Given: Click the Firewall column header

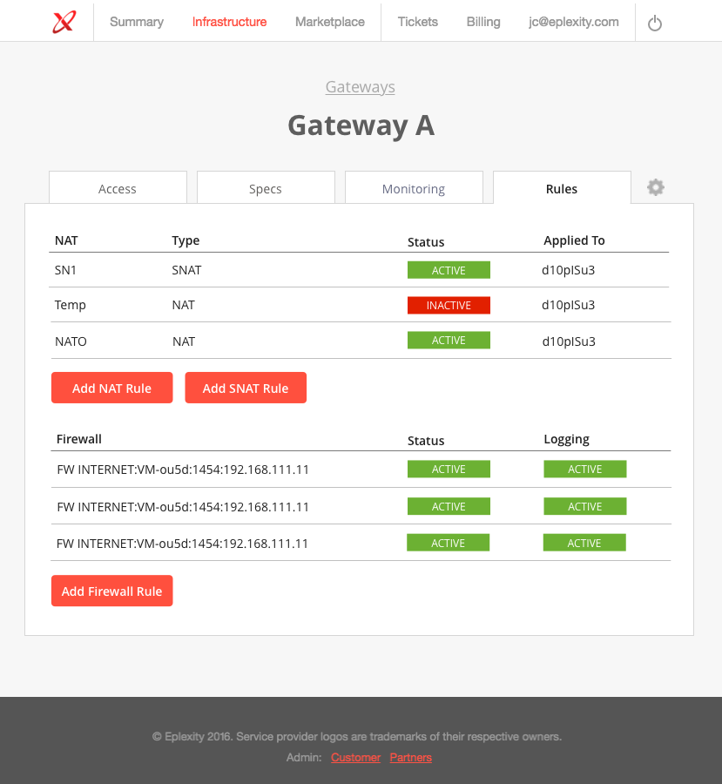Looking at the screenshot, I should [79, 439].
